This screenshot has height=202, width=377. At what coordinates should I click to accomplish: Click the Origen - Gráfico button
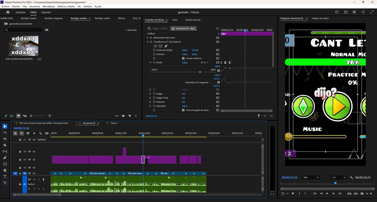[158, 28]
